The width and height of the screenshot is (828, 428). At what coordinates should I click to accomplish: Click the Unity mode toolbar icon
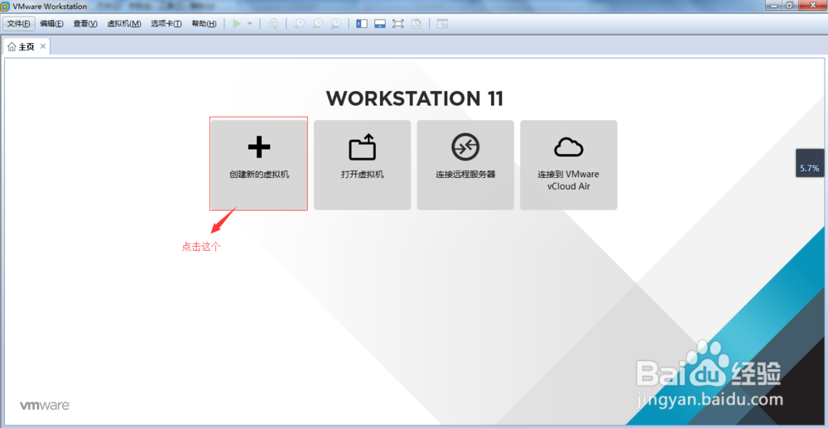pos(416,24)
